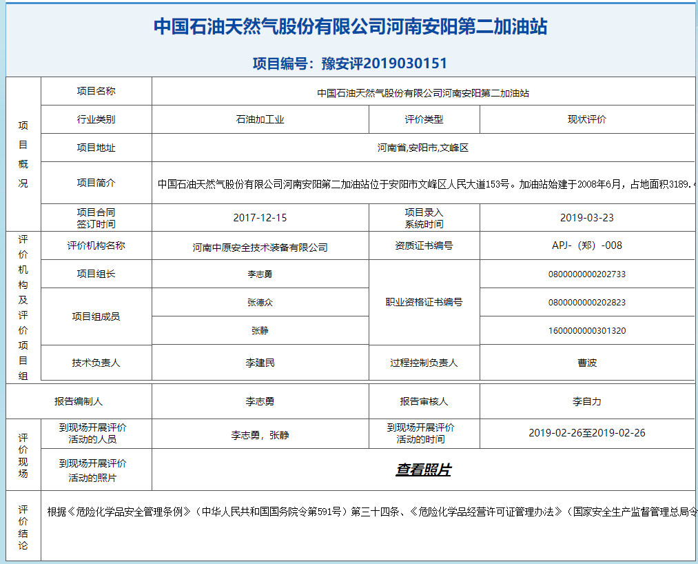Click the 项目简介 label

(96, 183)
